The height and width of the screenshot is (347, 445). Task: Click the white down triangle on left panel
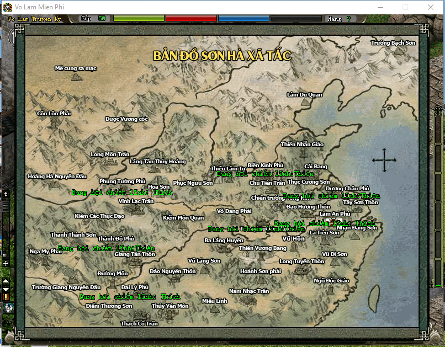(x=6, y=289)
